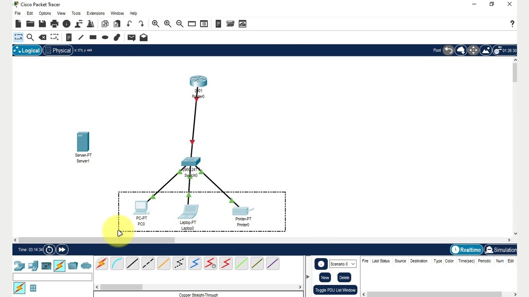This screenshot has height=297, width=529.
Task: Pick the Automatically Choose Connection lightning
Action: (x=102, y=263)
